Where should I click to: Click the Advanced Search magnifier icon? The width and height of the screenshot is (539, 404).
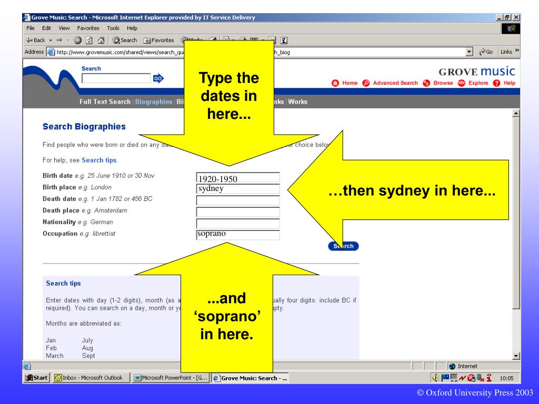click(366, 83)
